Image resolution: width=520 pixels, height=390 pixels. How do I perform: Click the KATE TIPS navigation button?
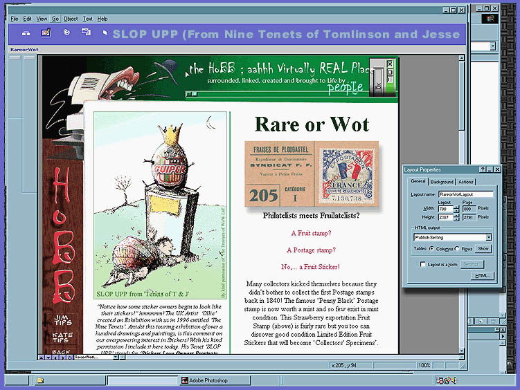coord(62,337)
